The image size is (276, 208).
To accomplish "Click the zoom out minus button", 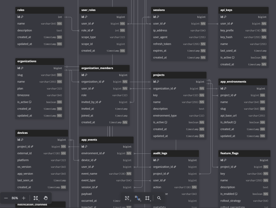I will point(6,198).
